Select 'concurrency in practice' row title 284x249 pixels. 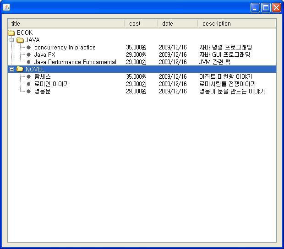click(x=65, y=48)
